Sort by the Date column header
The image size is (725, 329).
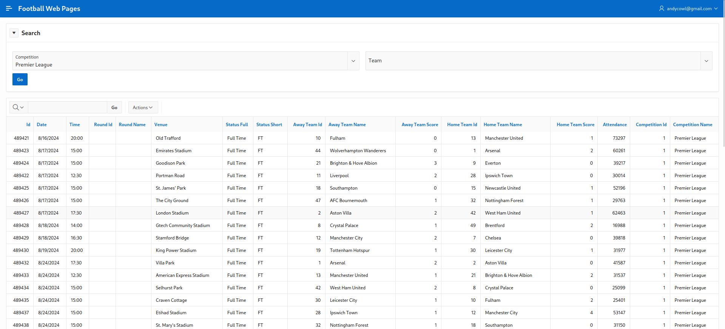(42, 125)
